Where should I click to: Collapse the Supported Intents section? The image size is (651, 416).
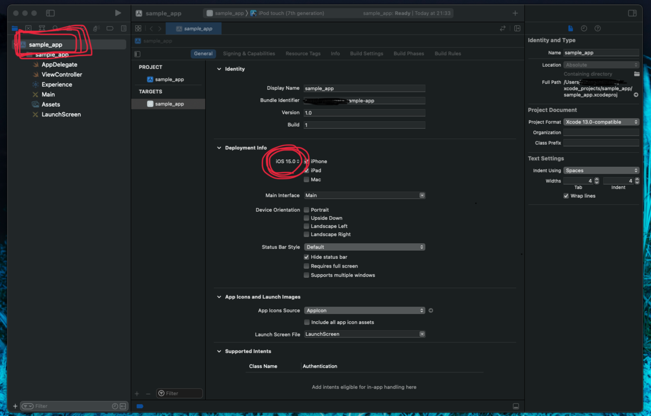click(x=219, y=352)
